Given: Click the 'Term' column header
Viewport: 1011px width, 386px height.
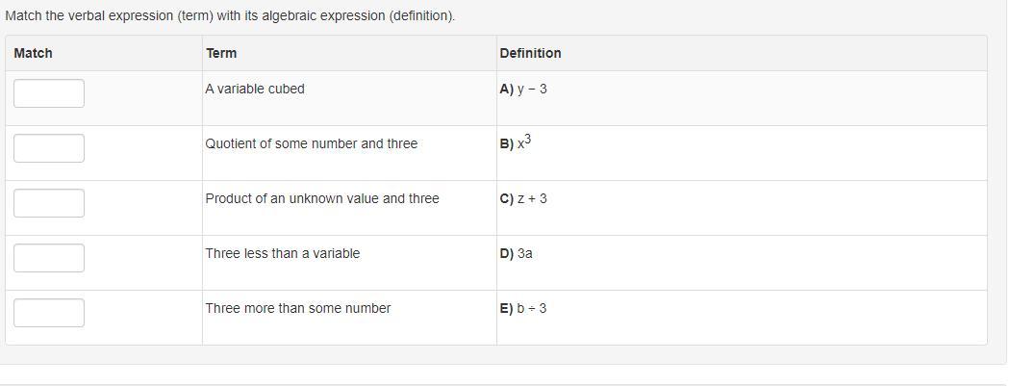Looking at the screenshot, I should [221, 53].
